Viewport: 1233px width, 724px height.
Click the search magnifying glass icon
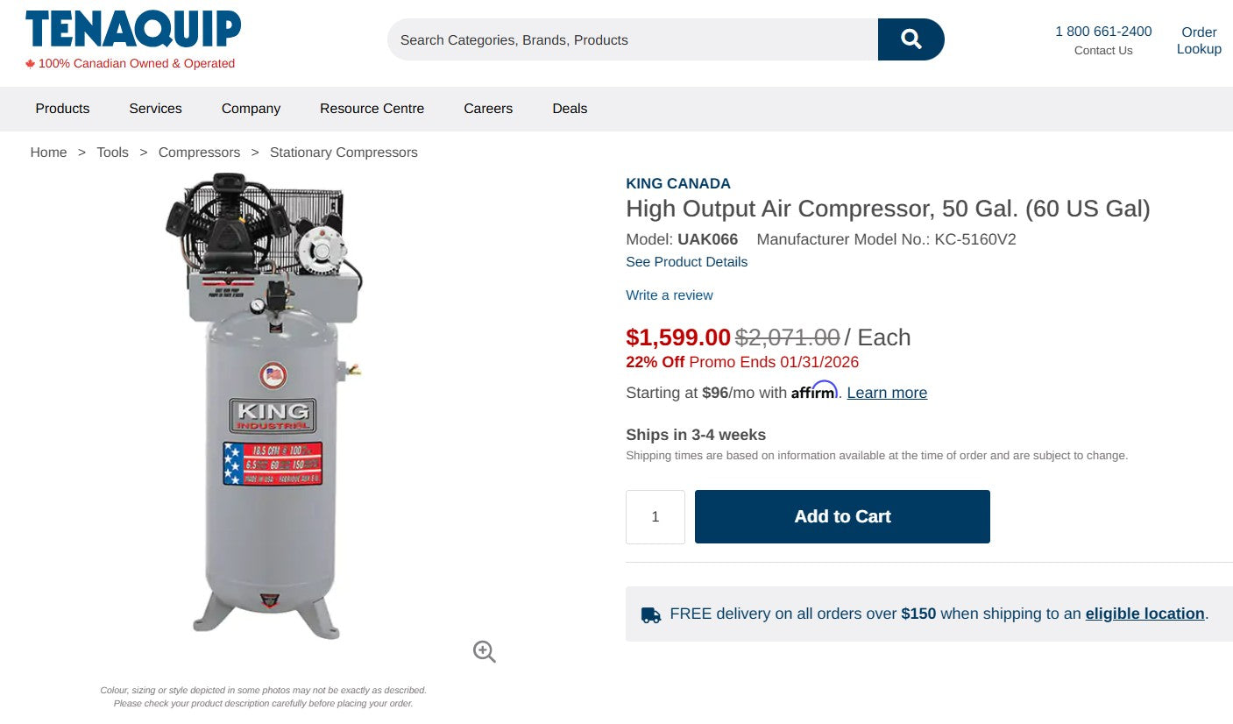[x=911, y=39]
